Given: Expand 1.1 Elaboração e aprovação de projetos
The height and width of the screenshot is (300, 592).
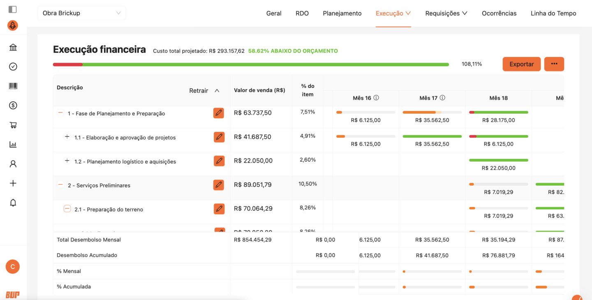Looking at the screenshot, I should [x=67, y=137].
